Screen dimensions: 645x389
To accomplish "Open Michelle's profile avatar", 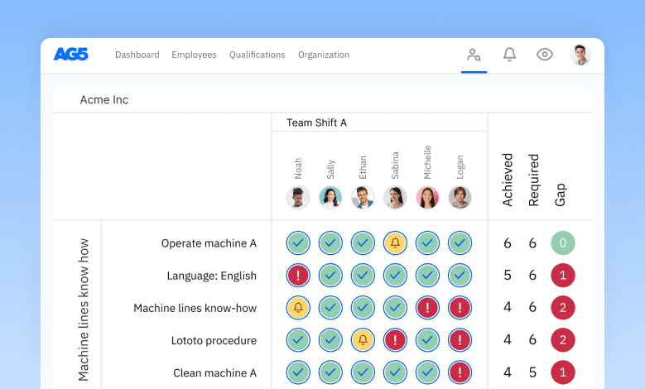I will point(427,197).
